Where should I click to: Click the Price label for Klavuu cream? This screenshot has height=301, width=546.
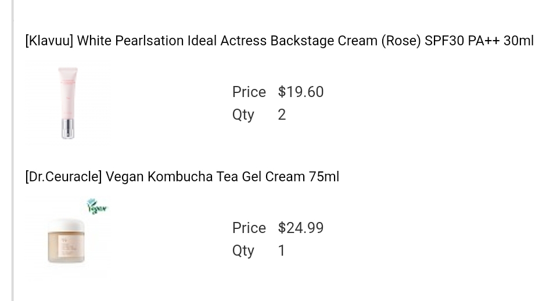(249, 92)
